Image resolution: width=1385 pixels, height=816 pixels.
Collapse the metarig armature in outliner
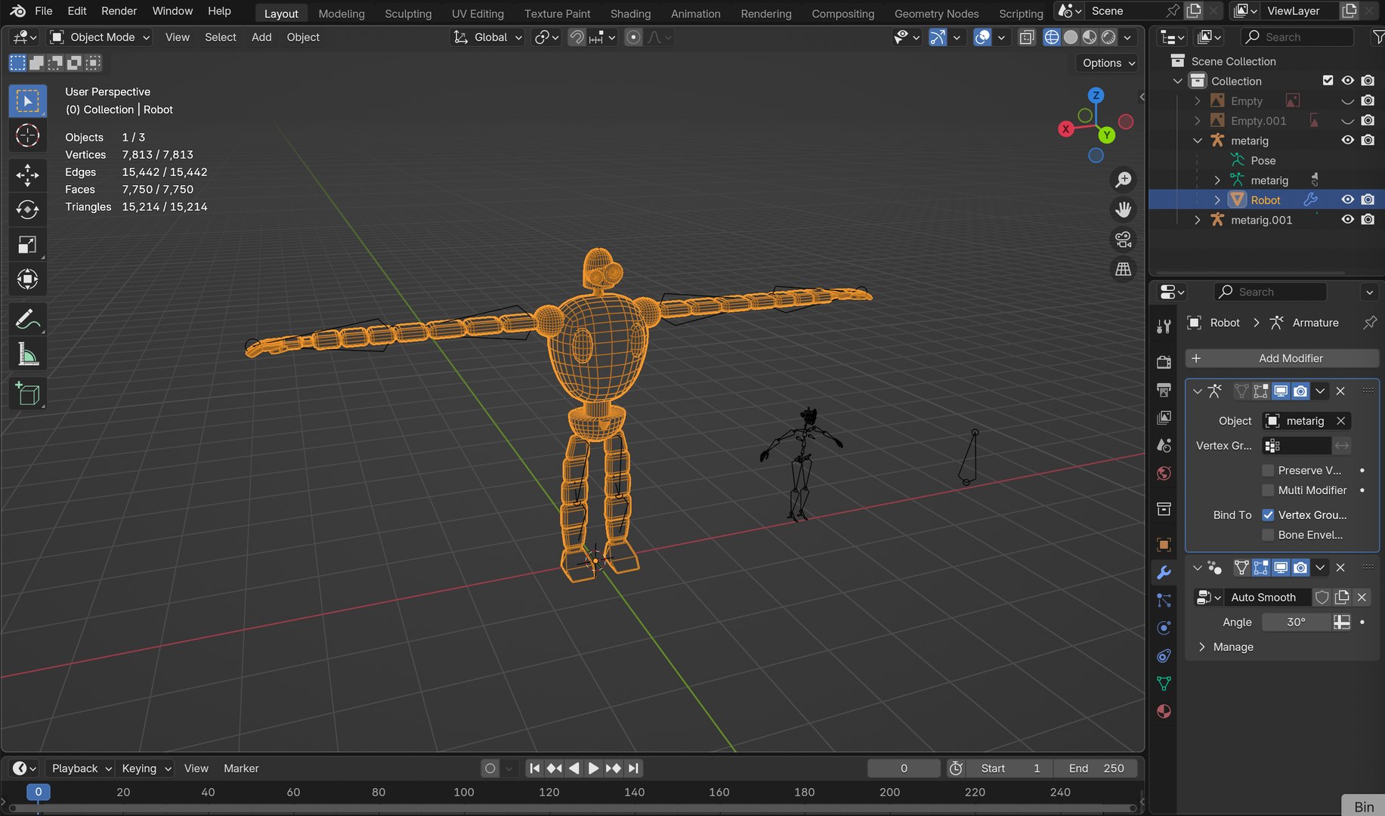(1197, 141)
